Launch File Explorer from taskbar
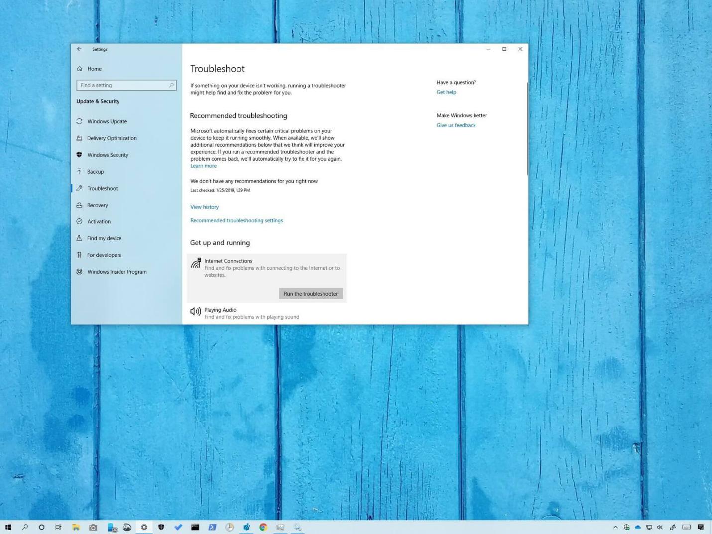This screenshot has height=534, width=712. pos(76,527)
